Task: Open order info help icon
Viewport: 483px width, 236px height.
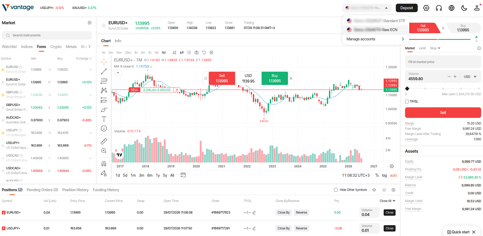Action: click(x=479, y=48)
